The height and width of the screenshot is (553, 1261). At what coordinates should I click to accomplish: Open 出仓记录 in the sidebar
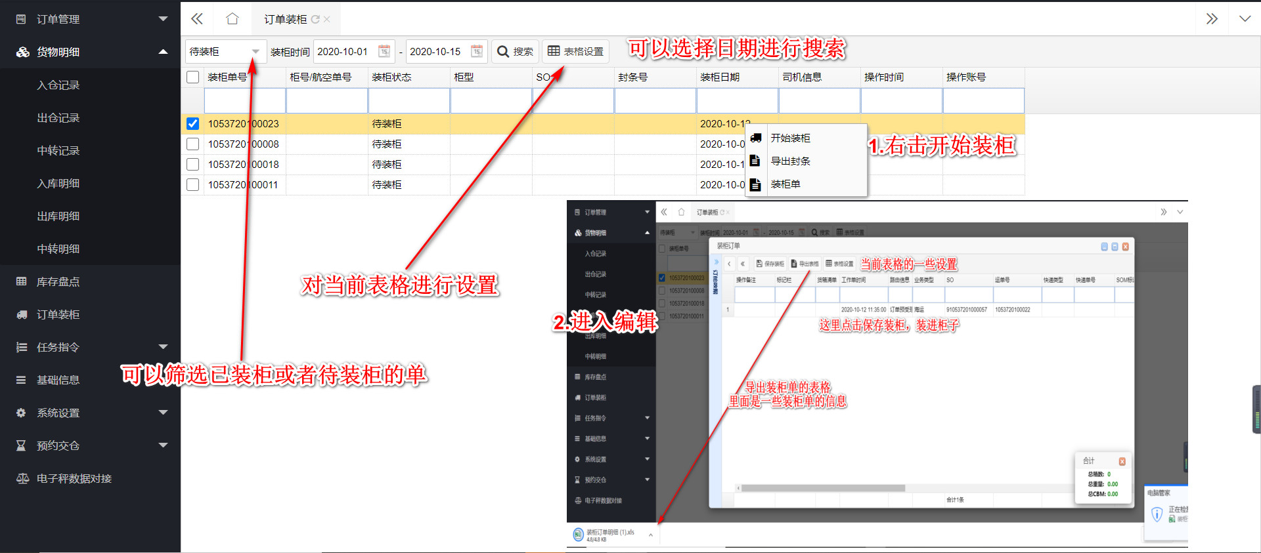pos(58,117)
